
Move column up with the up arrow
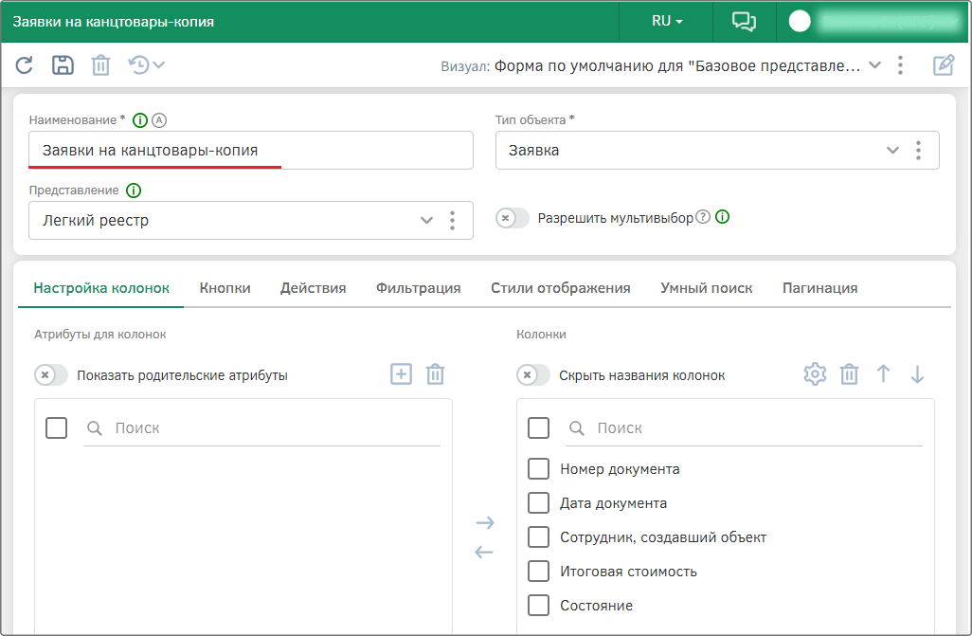pyautogui.click(x=883, y=374)
